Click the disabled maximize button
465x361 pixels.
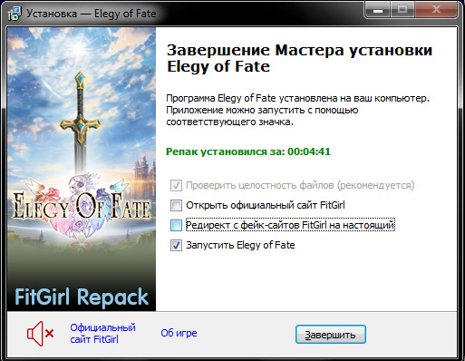[402, 10]
